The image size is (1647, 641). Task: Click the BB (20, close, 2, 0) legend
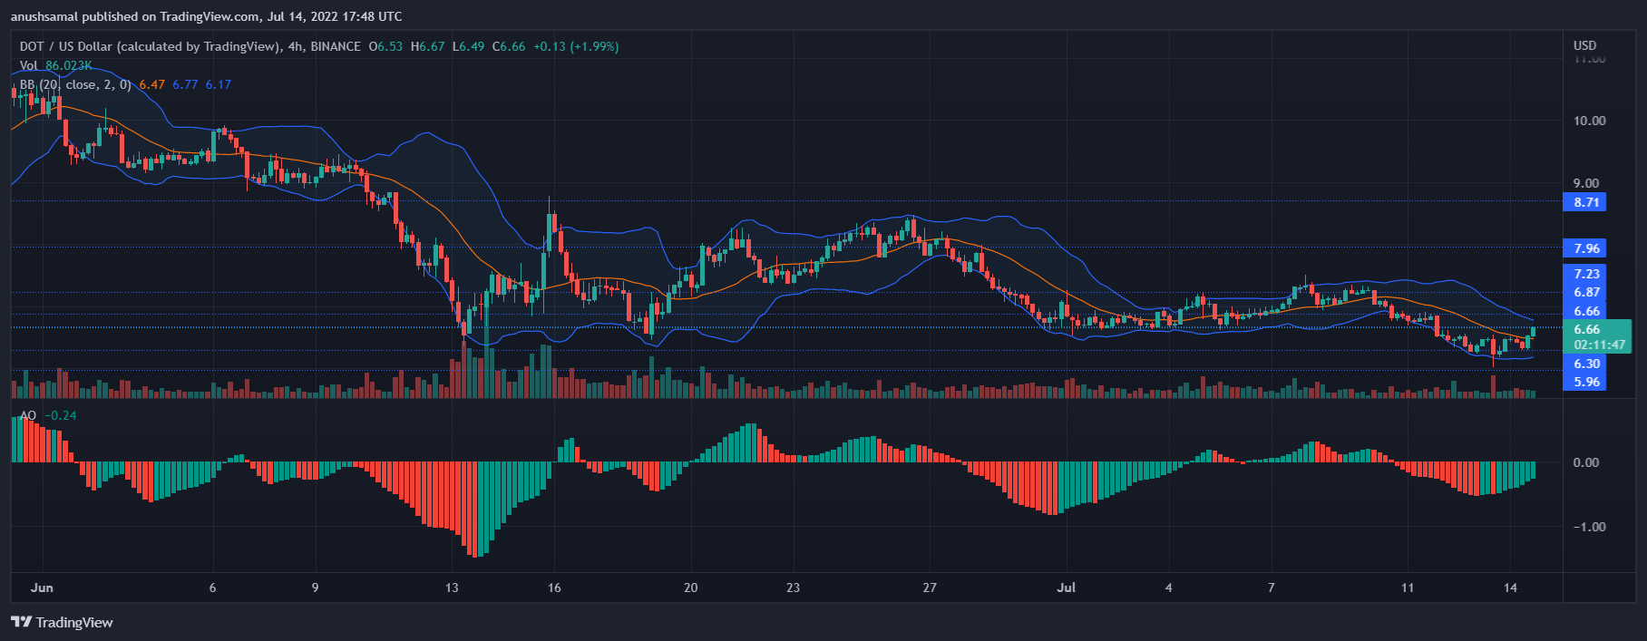point(75,84)
